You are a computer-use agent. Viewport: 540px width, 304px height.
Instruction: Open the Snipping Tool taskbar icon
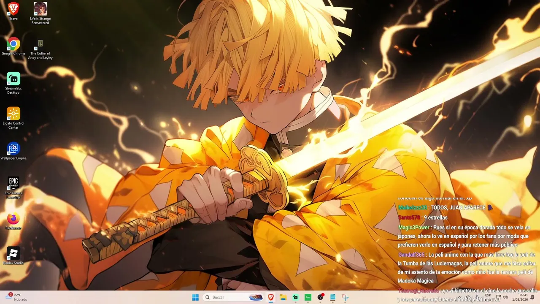[345, 297]
